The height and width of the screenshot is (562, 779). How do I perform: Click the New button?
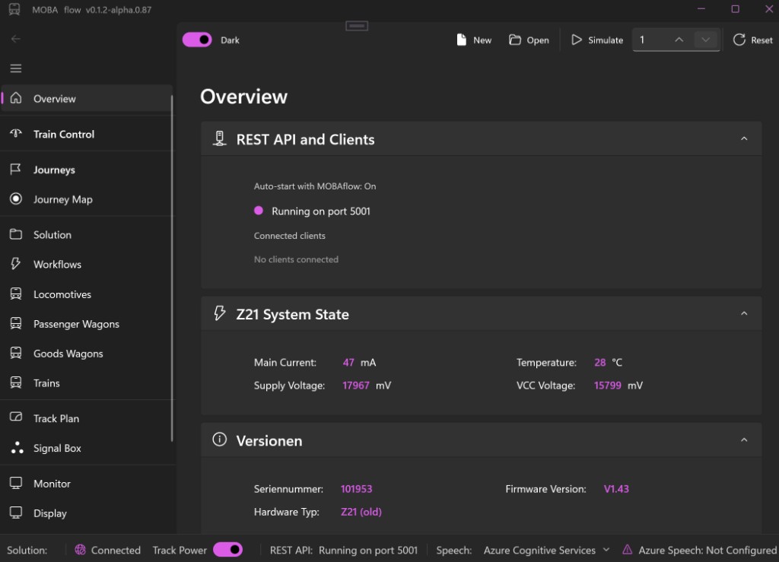tap(474, 40)
